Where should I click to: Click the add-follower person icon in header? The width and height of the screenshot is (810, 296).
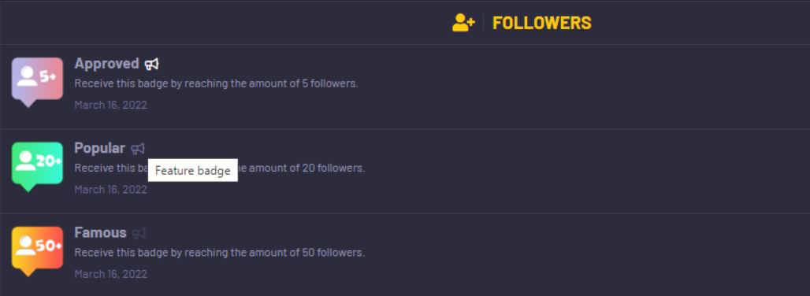coord(463,23)
